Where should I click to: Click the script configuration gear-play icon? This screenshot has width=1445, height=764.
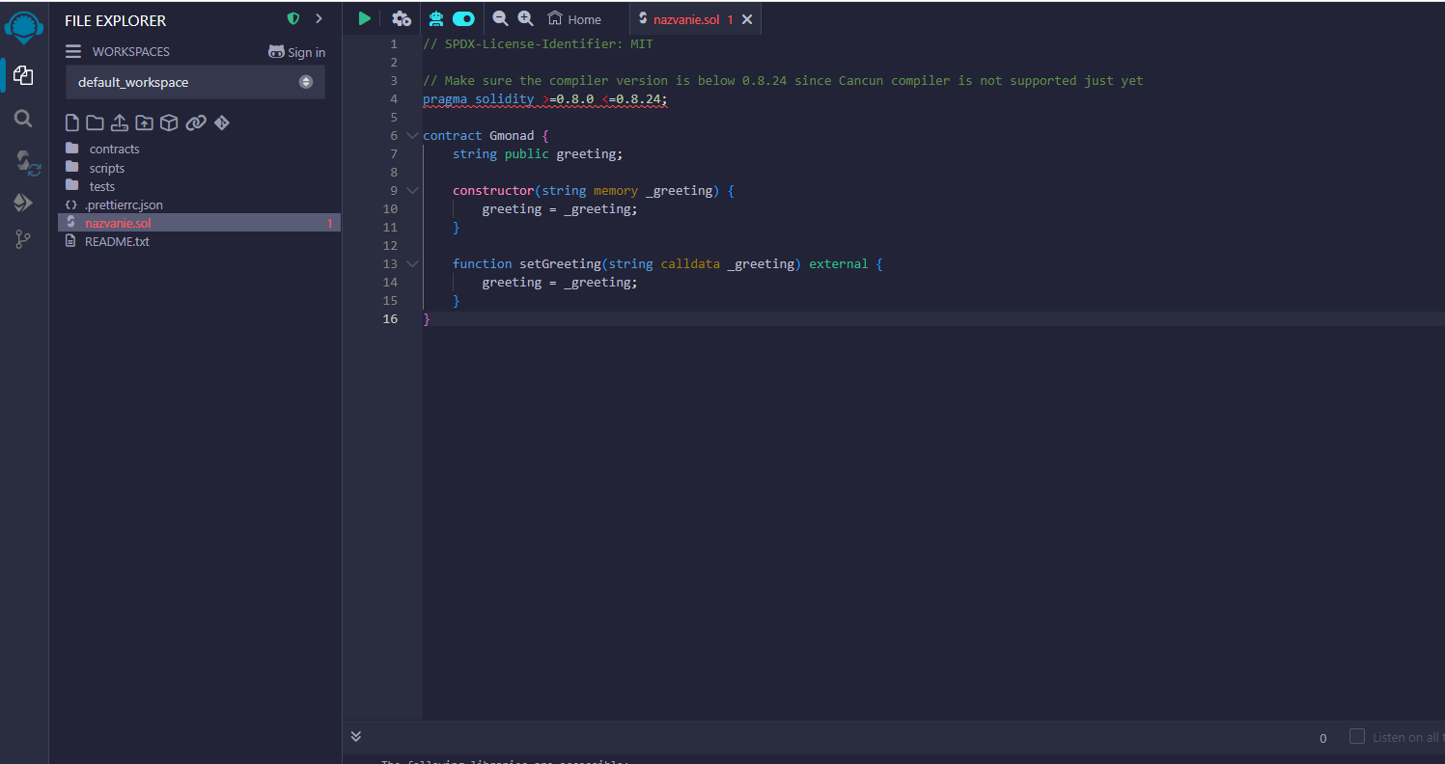[x=402, y=18]
